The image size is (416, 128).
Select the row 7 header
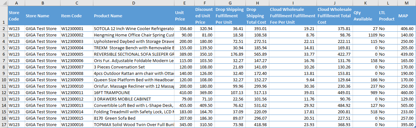(x=4, y=60)
